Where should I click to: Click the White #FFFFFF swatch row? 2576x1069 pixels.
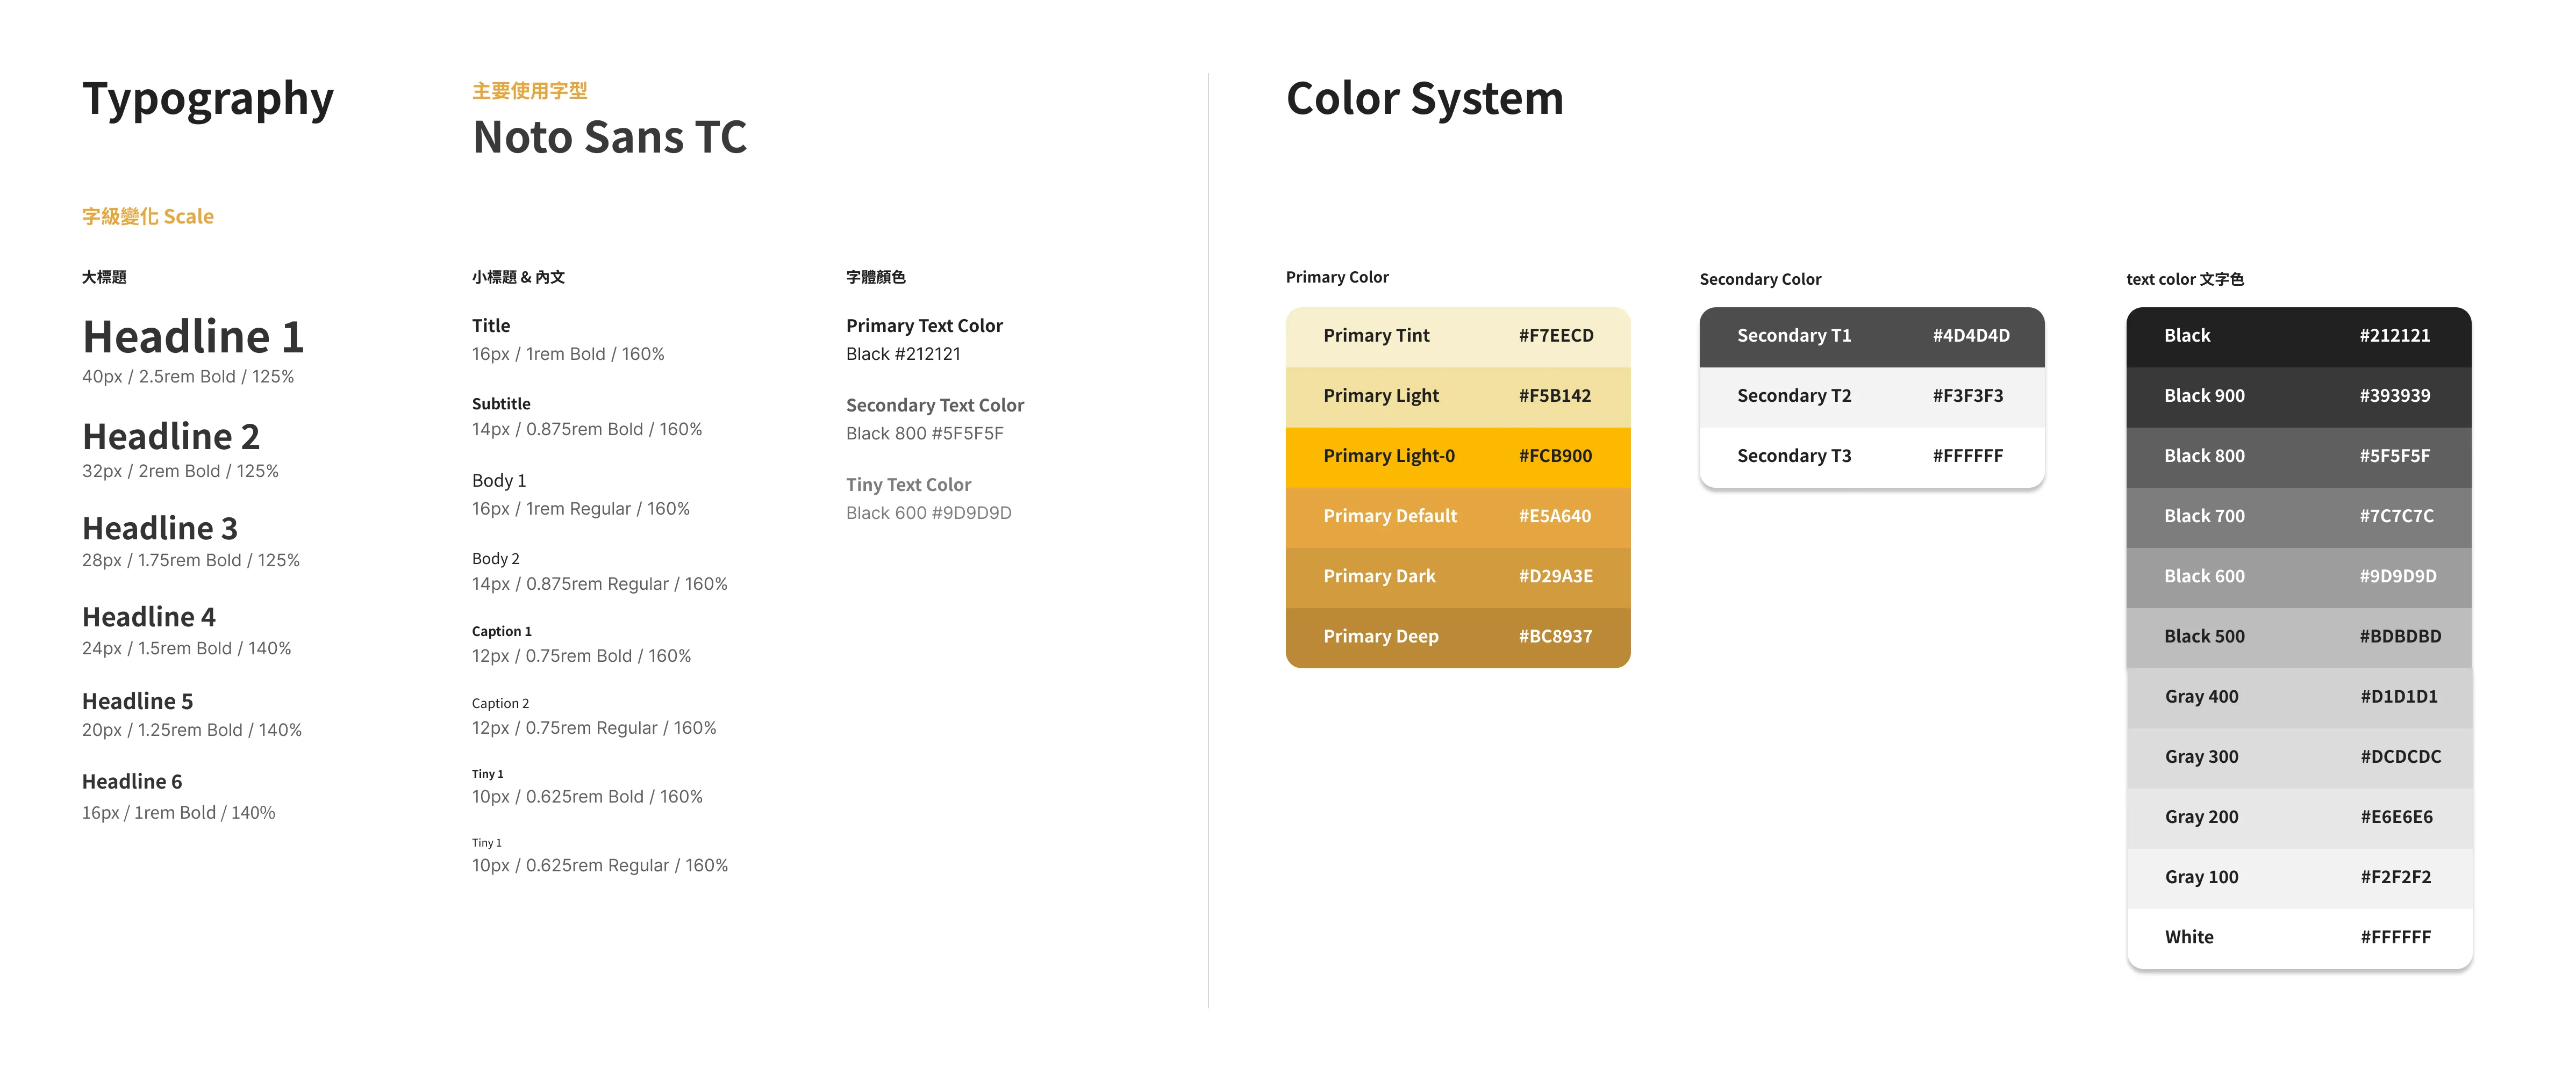tap(2298, 937)
